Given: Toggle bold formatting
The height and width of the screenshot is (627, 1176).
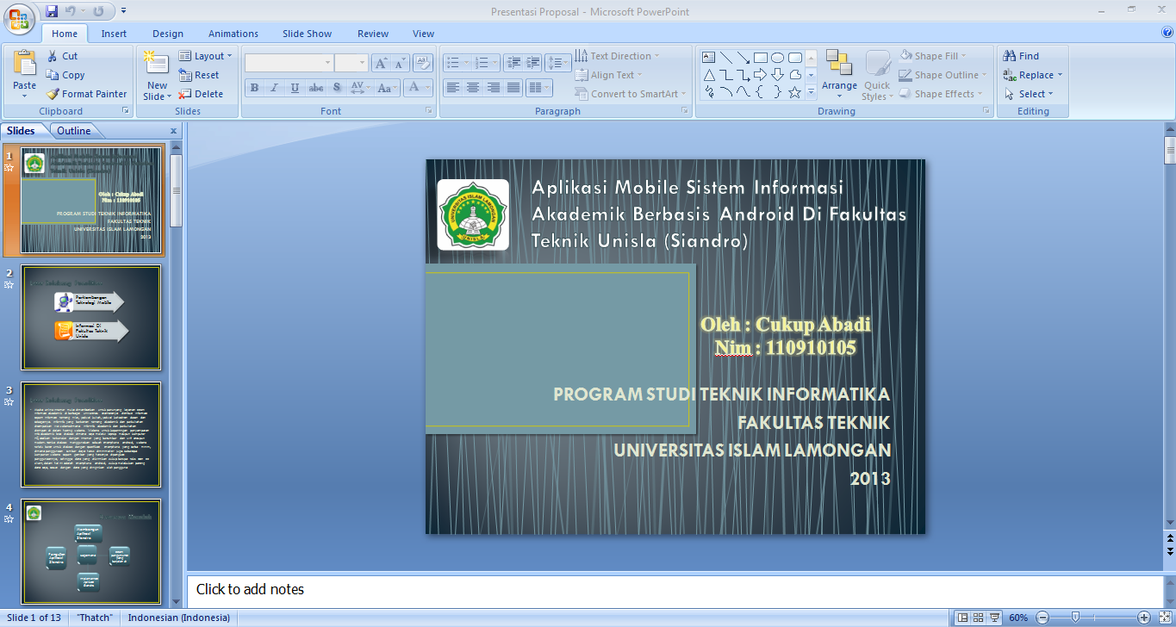Looking at the screenshot, I should coord(254,88).
